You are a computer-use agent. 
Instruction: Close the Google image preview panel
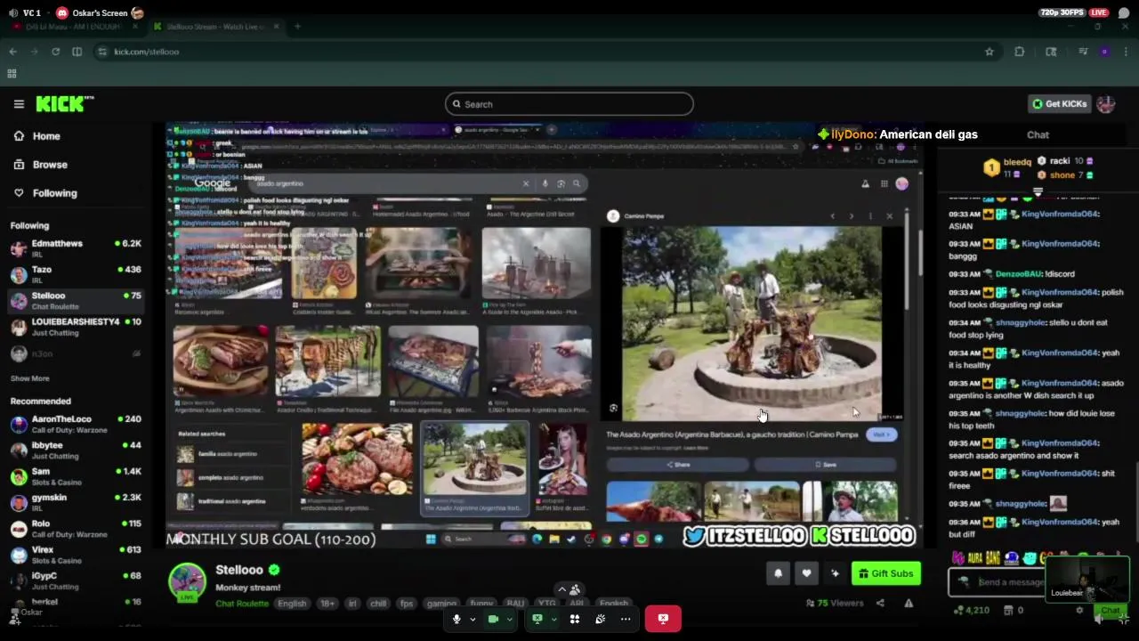pos(889,216)
